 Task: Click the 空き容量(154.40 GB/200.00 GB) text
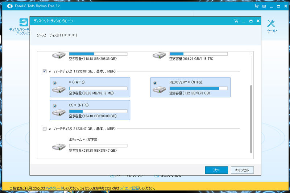click(93, 116)
